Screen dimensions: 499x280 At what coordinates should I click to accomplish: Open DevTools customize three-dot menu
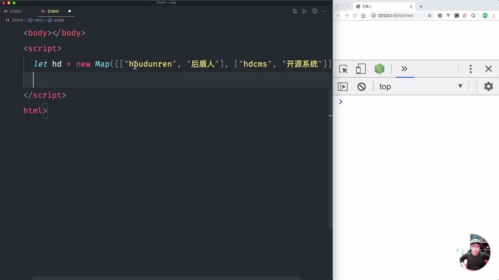[x=471, y=69]
